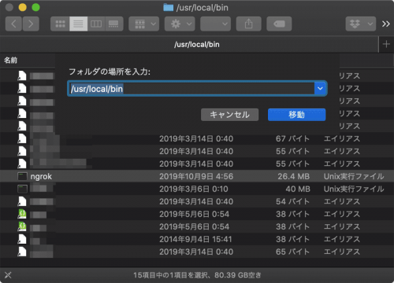394x283 pixels.
Task: Expand the folder path history dropdown
Action: [x=320, y=89]
